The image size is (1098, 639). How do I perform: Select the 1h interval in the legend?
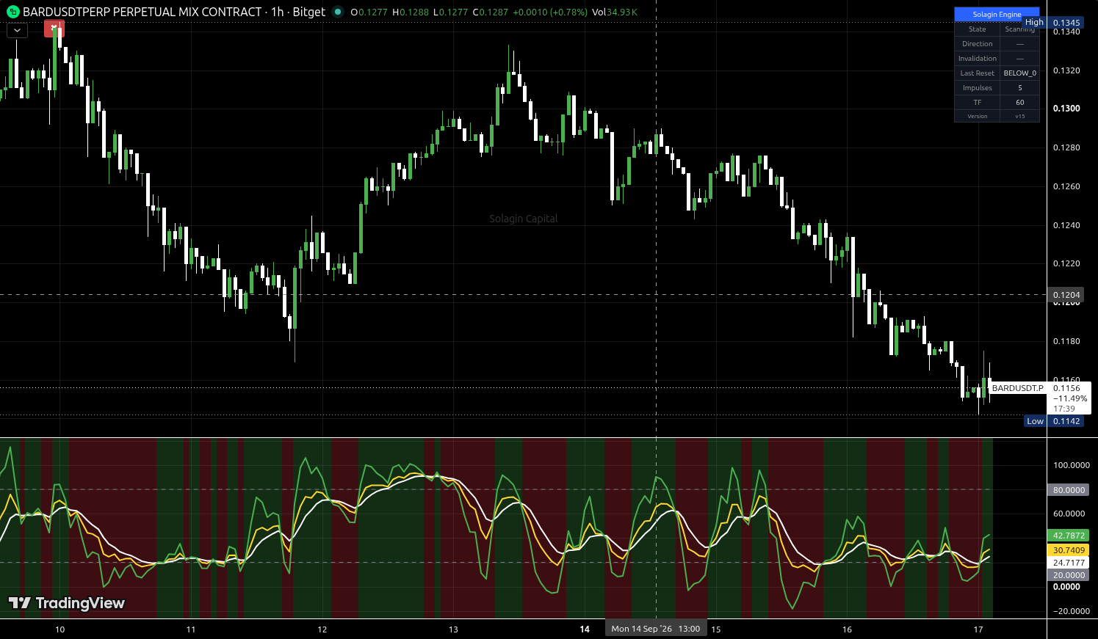(x=277, y=12)
